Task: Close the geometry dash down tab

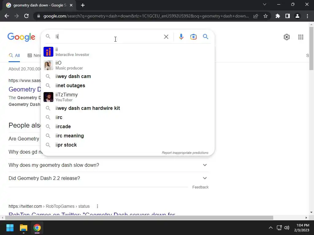Action: [x=71, y=5]
